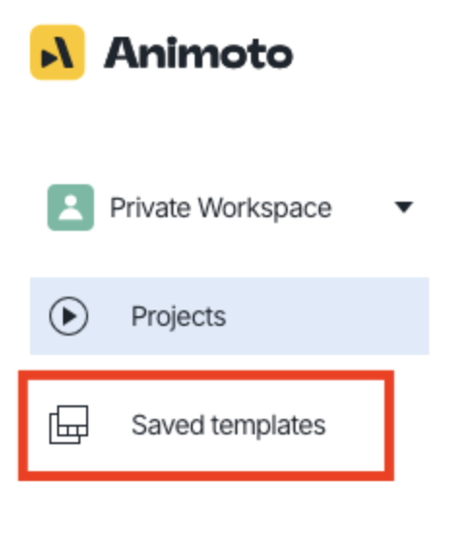Open the Private Workspace dropdown arrow
Image resolution: width=463 pixels, height=545 pixels.
click(x=404, y=207)
